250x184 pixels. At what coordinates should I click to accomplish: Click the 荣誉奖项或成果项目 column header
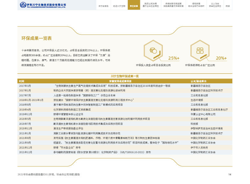coord(120,81)
